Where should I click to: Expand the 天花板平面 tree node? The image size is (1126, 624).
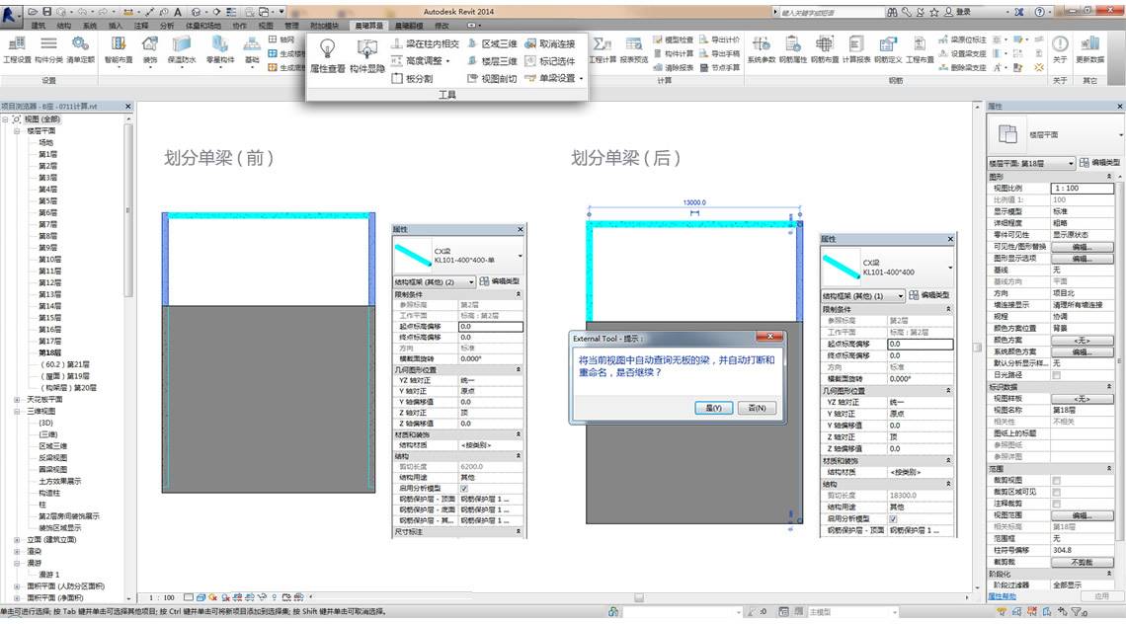coord(17,399)
